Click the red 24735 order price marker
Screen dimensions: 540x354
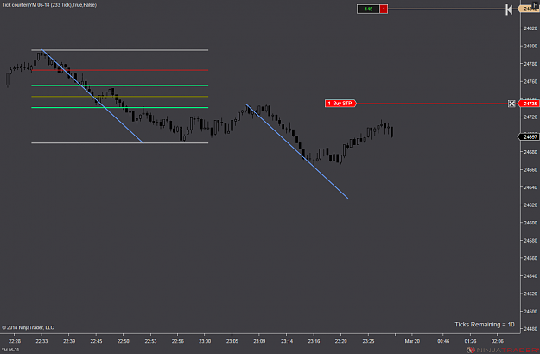click(x=530, y=104)
